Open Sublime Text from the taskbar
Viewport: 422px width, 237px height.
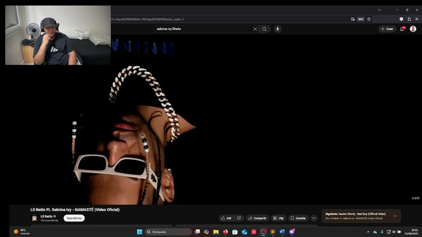pos(273,232)
